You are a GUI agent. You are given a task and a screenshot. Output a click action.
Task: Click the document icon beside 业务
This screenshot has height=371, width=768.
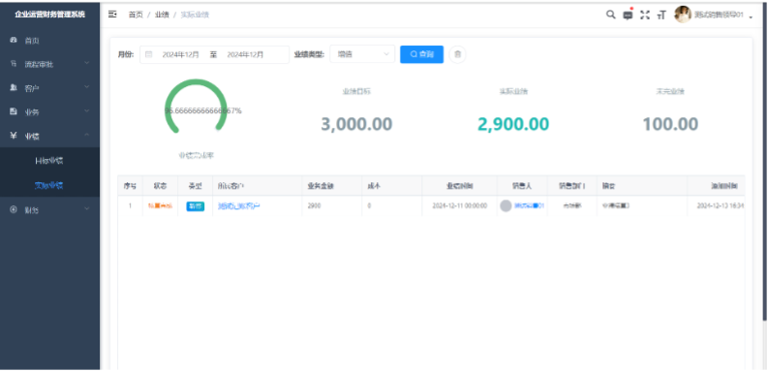14,111
